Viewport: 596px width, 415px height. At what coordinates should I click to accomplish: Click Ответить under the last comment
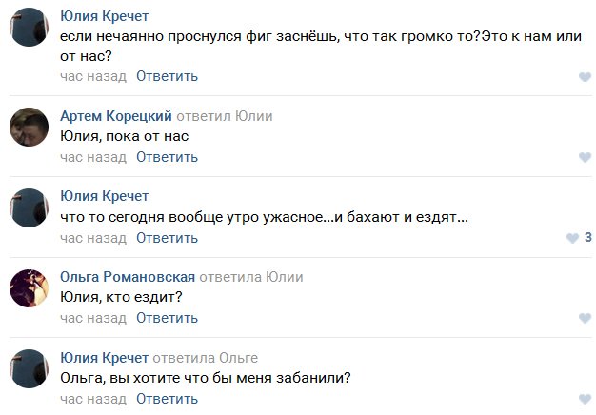click(x=167, y=398)
